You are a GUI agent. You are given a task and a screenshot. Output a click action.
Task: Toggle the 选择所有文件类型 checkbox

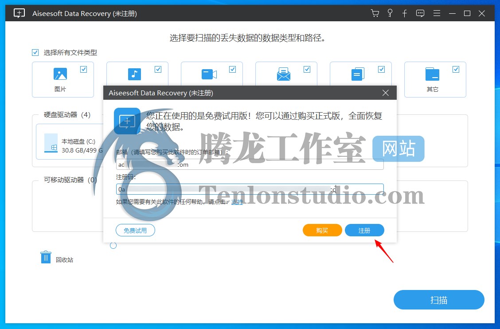click(x=35, y=52)
